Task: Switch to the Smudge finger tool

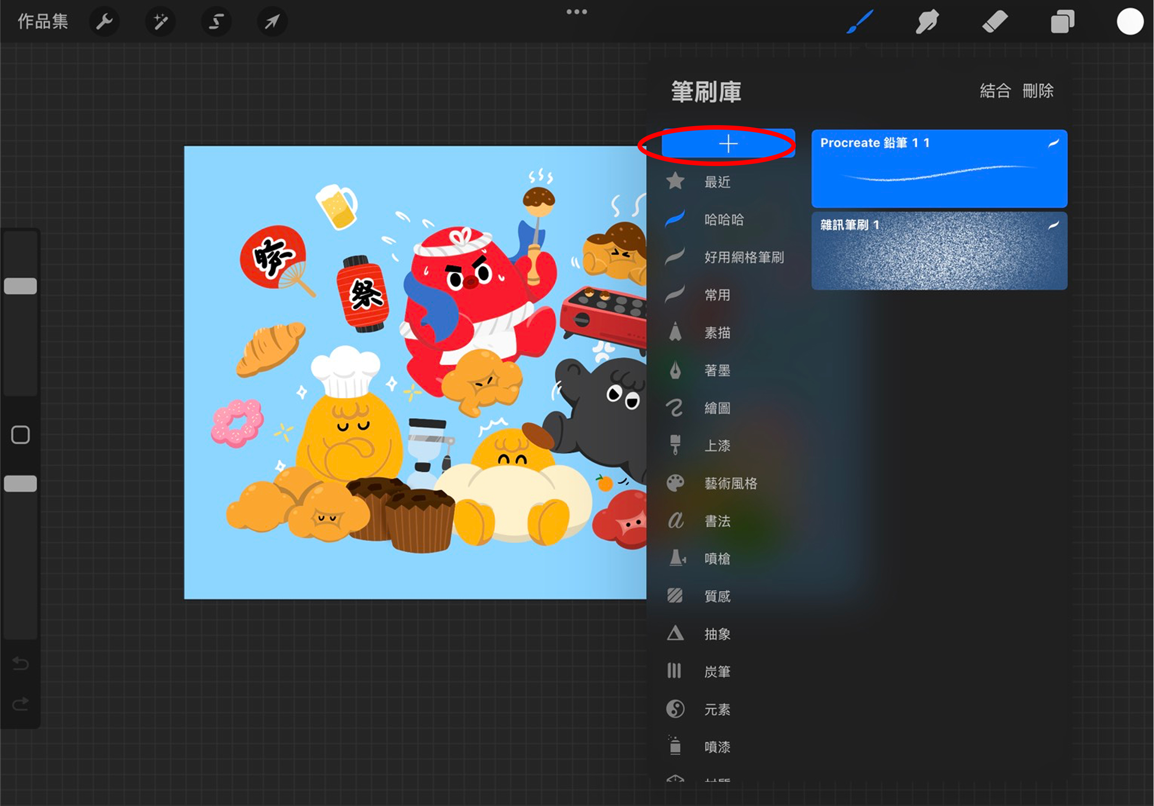Action: (x=927, y=22)
